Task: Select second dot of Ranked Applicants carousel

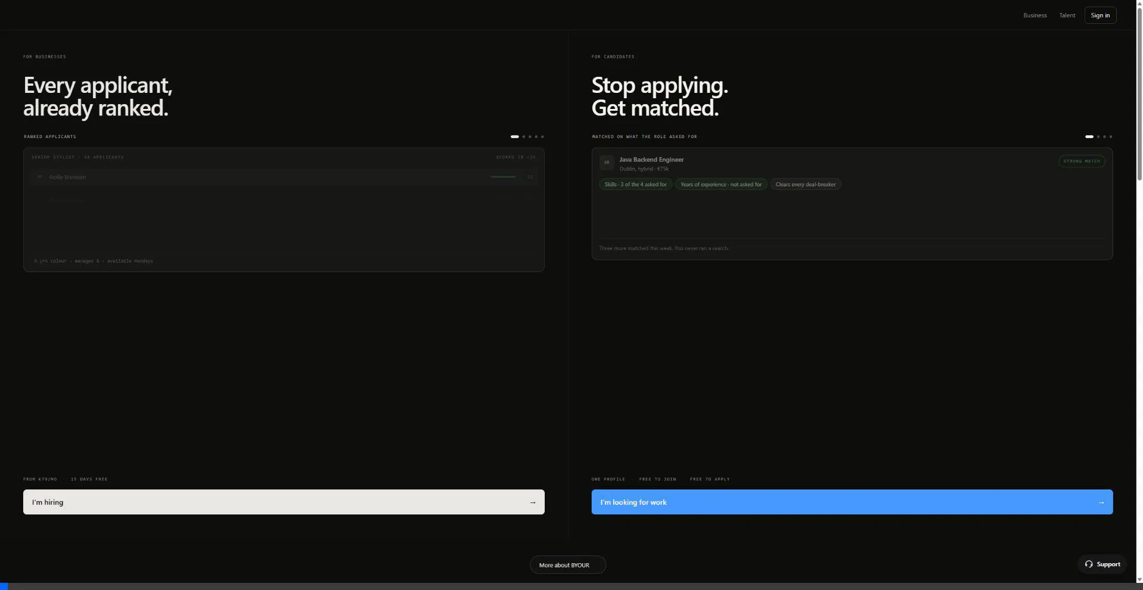Action: (x=524, y=137)
